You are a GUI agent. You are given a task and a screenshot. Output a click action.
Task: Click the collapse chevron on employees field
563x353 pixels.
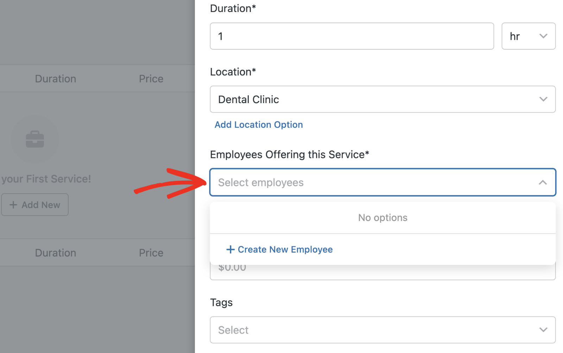pyautogui.click(x=543, y=182)
